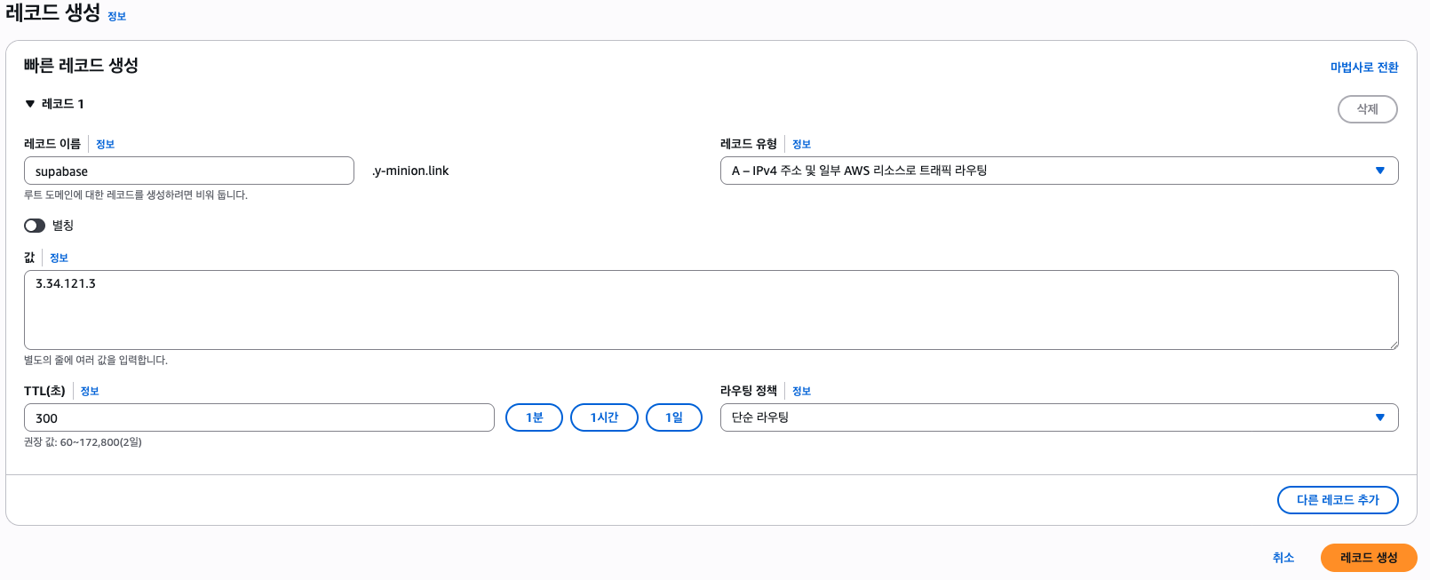The image size is (1430, 580).
Task: Open 정보 link next to 레코드 이름
Action: click(105, 144)
